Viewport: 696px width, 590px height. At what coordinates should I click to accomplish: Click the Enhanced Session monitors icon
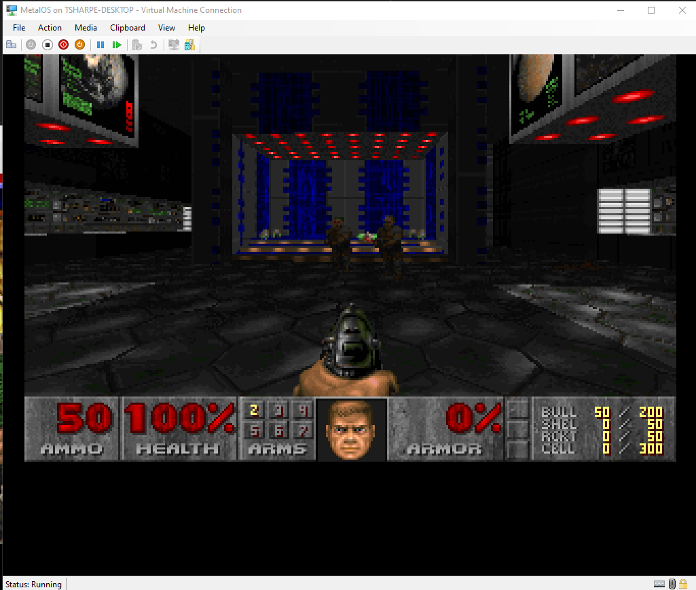click(x=174, y=45)
